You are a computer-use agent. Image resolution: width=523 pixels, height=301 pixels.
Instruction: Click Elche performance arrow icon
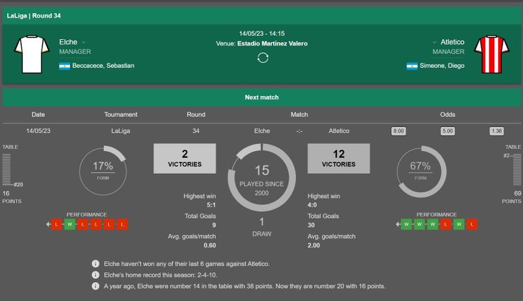pyautogui.click(x=48, y=224)
